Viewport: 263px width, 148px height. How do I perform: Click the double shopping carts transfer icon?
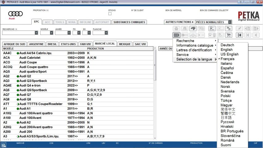coord(229,29)
